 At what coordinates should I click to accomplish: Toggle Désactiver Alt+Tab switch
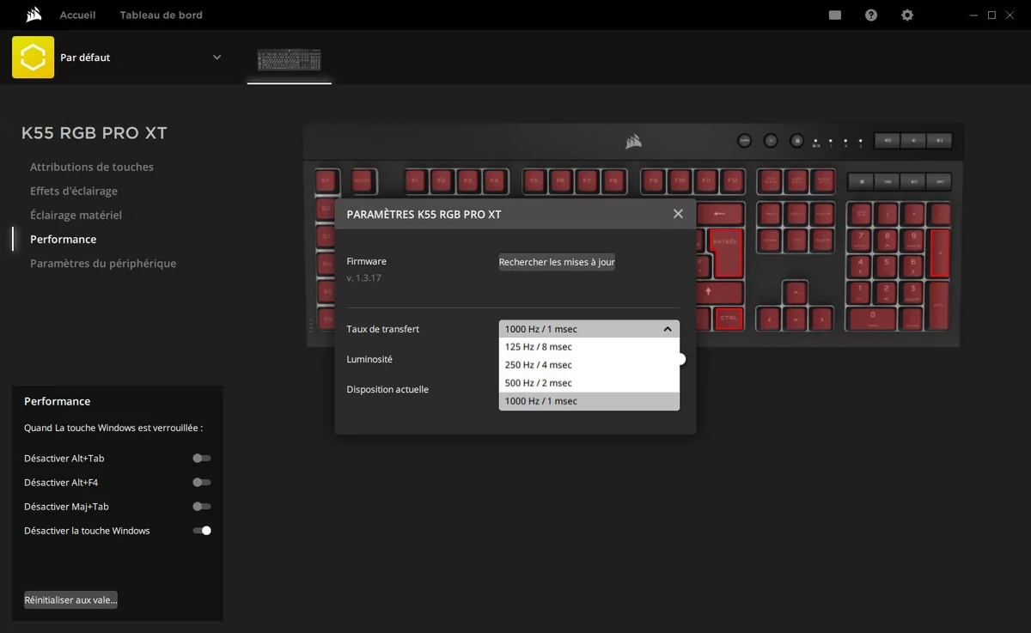[202, 459]
